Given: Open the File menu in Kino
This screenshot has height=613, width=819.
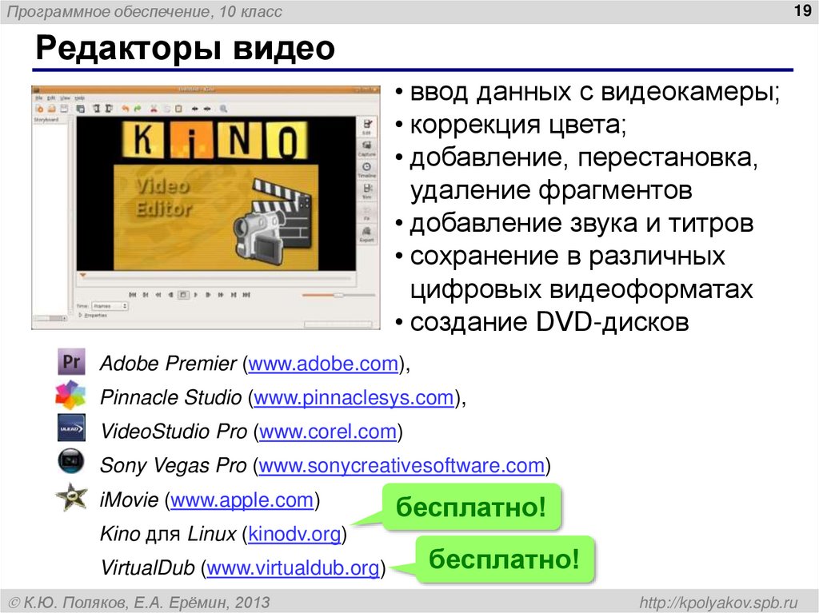Looking at the screenshot, I should pyautogui.click(x=39, y=98).
